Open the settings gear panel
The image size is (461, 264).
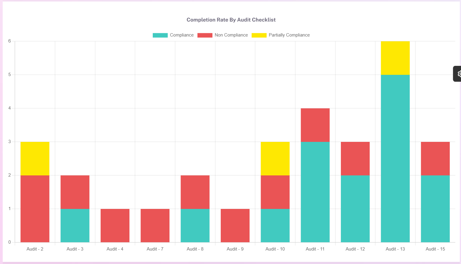(x=458, y=74)
